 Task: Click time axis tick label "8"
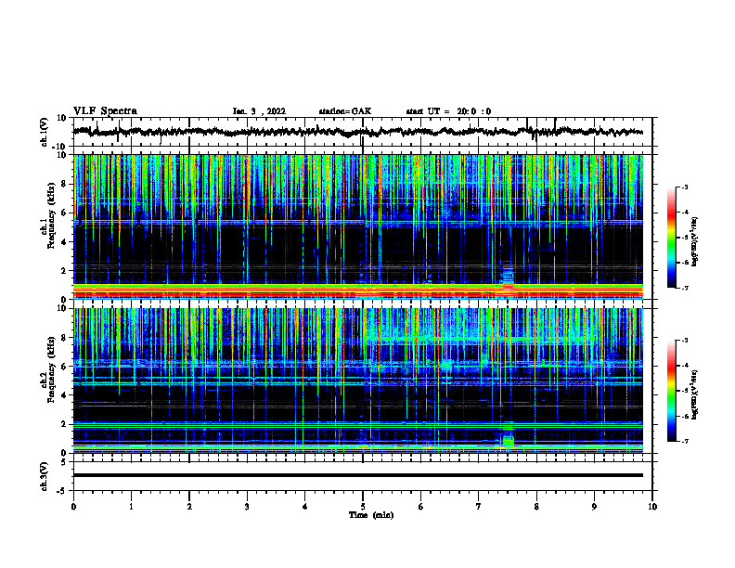[536, 507]
